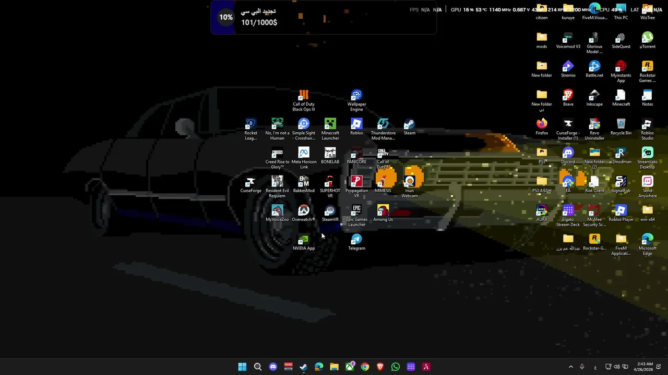Viewport: 668px width, 375px height.
Task: Open taskbar Search
Action: (257, 367)
